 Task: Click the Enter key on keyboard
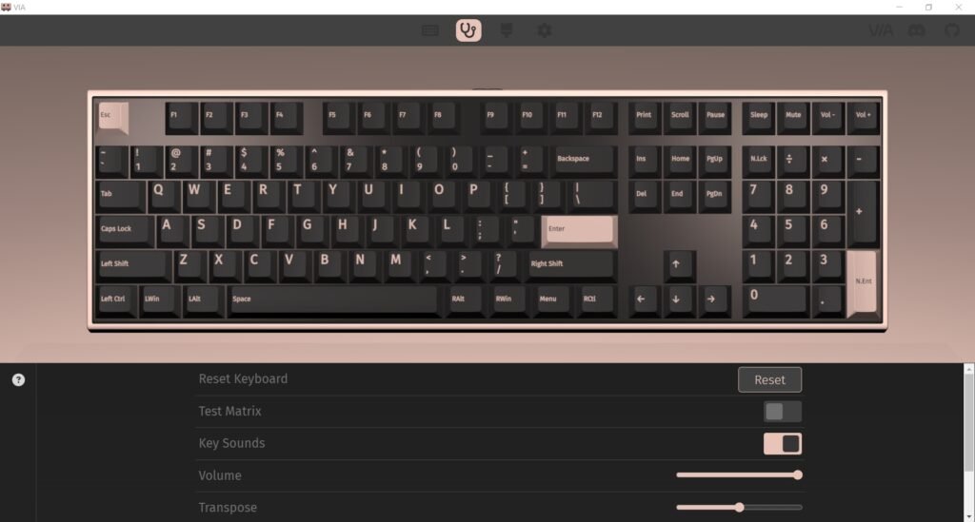tap(579, 231)
